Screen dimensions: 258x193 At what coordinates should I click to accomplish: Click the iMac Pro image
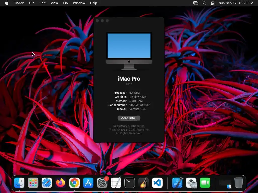point(129,51)
